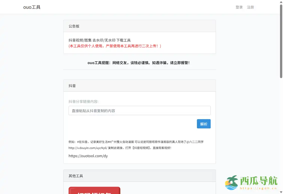This screenshot has width=283, height=194.
Task: Click the ouo工具 brand logo
Action: (x=32, y=7)
